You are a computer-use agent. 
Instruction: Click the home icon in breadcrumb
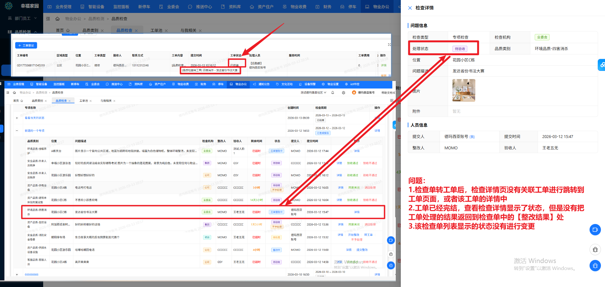pos(57,19)
